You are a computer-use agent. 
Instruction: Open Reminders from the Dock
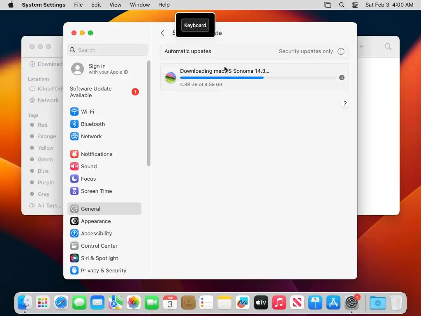[206, 302]
